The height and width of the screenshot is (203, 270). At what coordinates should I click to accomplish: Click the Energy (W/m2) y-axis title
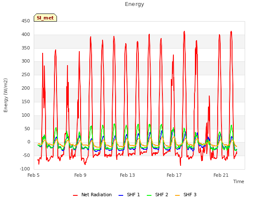pyautogui.click(x=5, y=95)
